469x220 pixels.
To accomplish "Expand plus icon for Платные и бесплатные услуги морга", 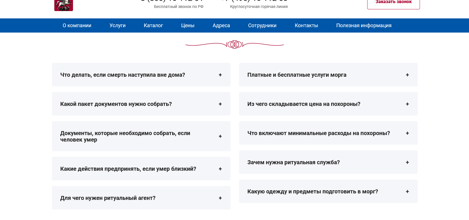I will pos(407,75).
